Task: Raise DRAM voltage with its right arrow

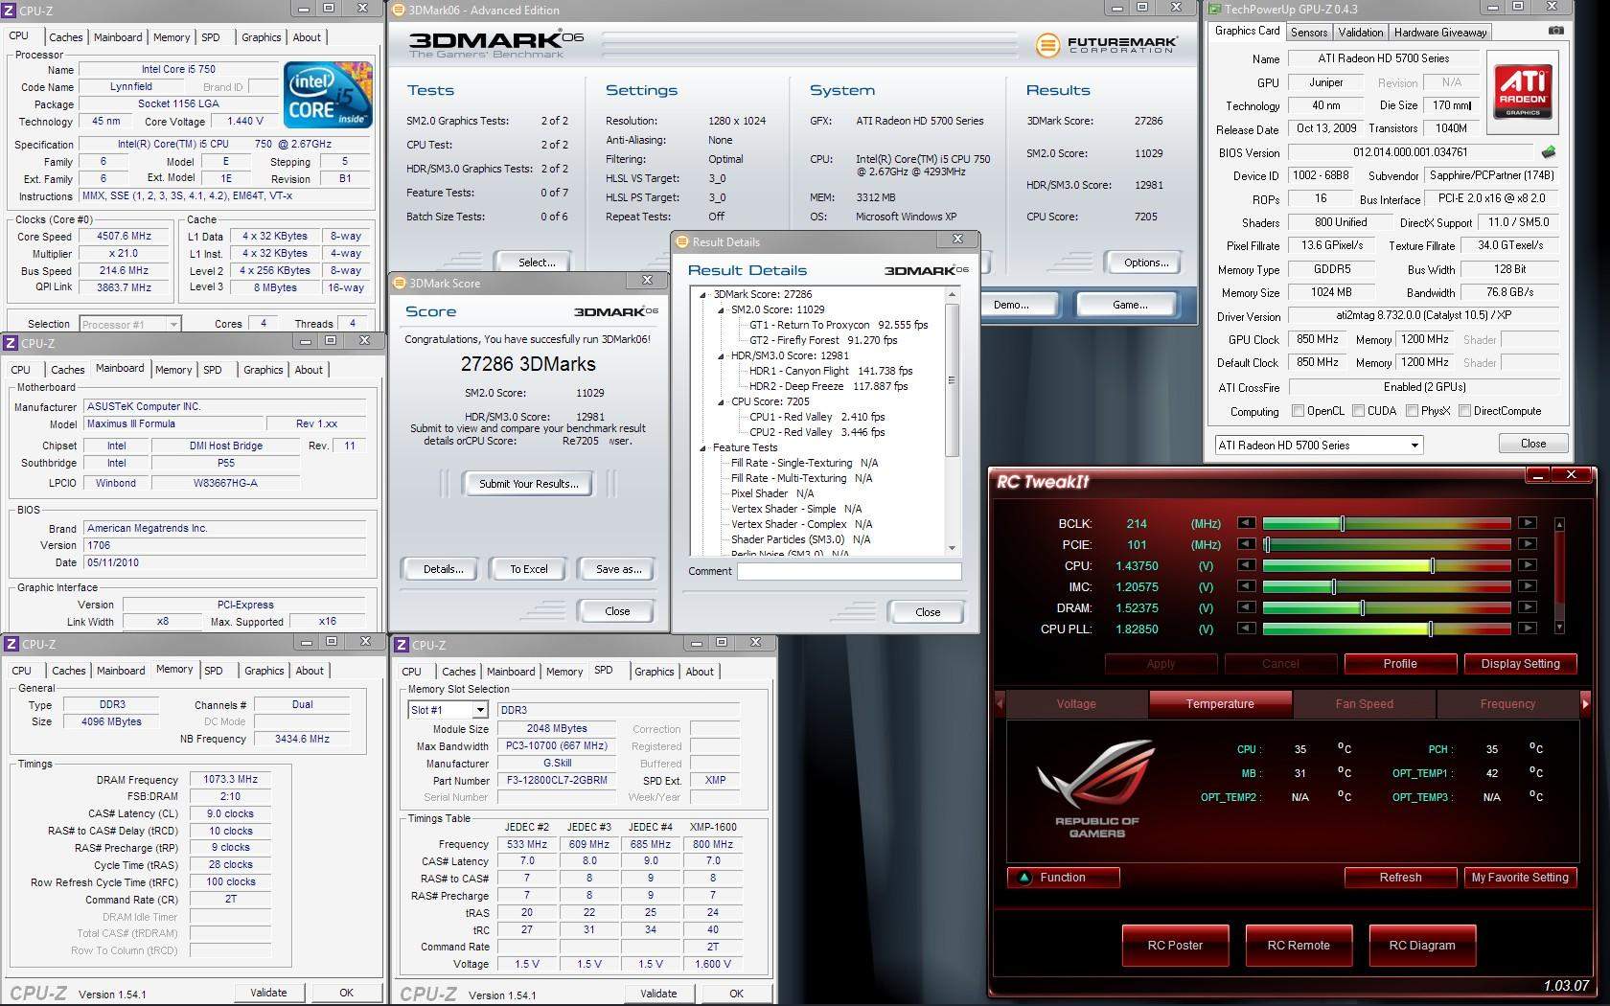Action: click(x=1528, y=607)
